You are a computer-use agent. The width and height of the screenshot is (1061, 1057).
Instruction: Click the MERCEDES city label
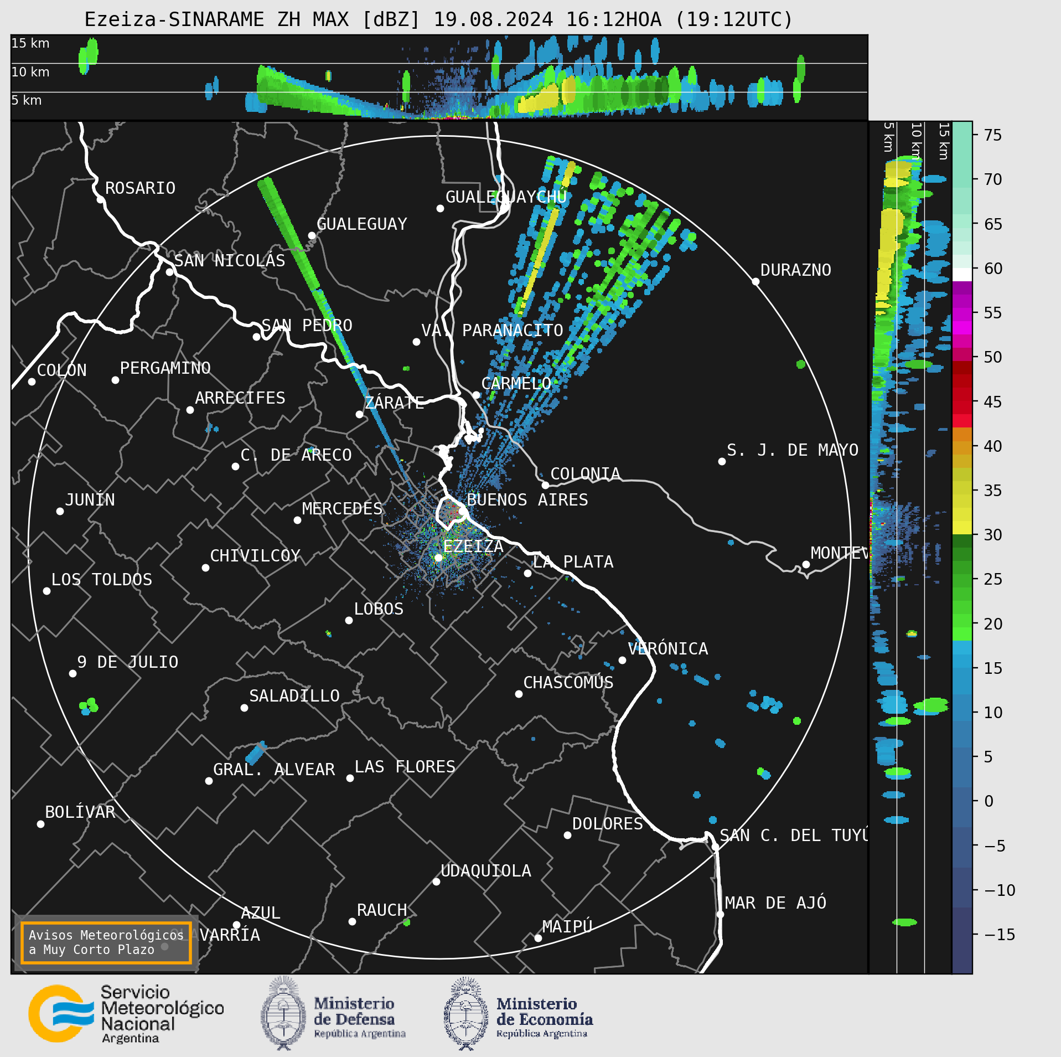(x=342, y=509)
